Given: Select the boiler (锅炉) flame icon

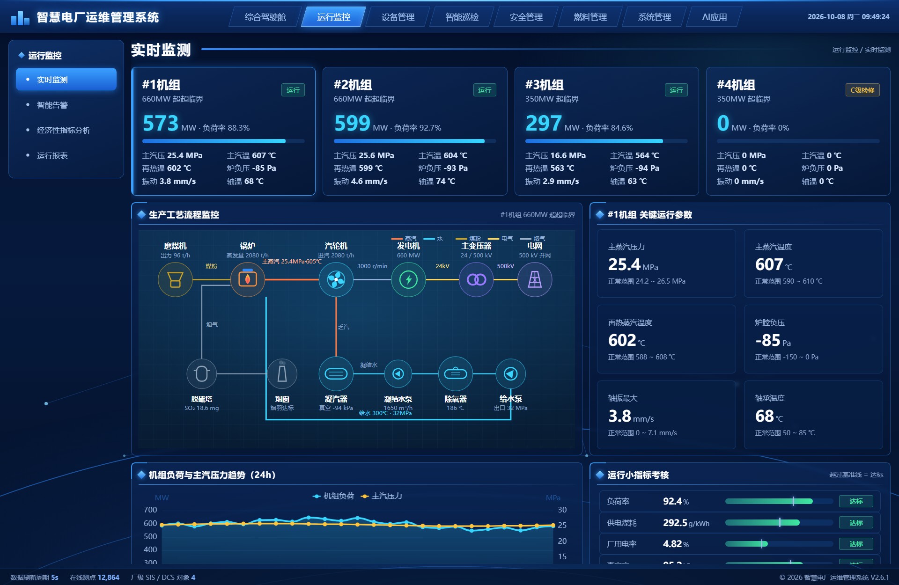Looking at the screenshot, I should click(248, 280).
